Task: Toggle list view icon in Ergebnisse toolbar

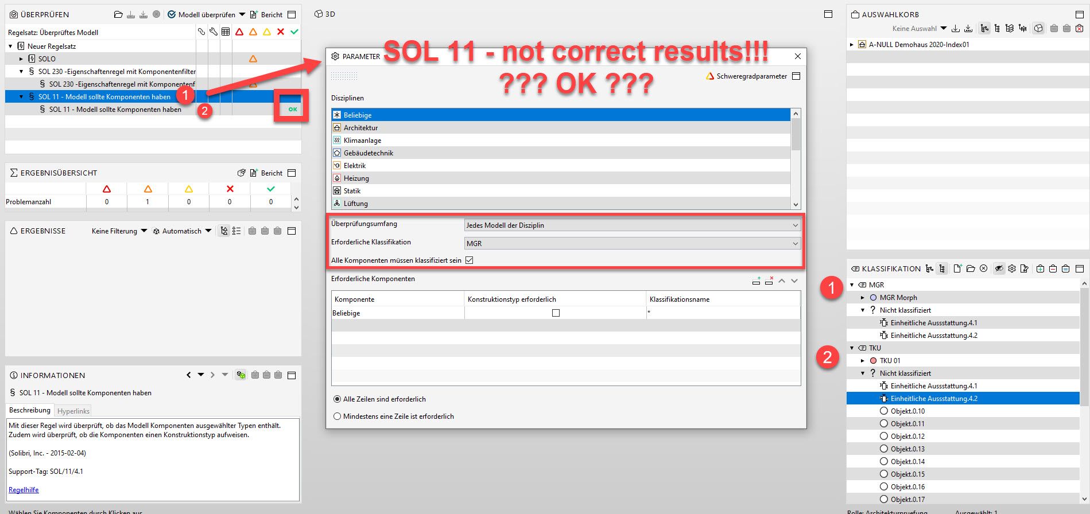Action: coord(236,231)
